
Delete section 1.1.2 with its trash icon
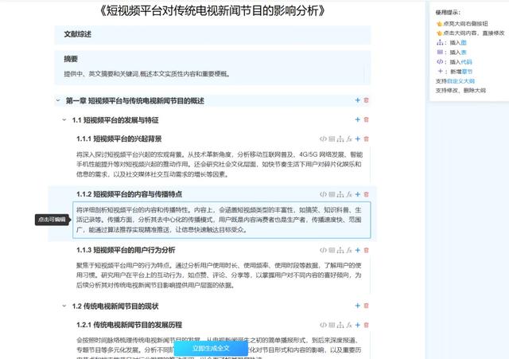(366, 194)
